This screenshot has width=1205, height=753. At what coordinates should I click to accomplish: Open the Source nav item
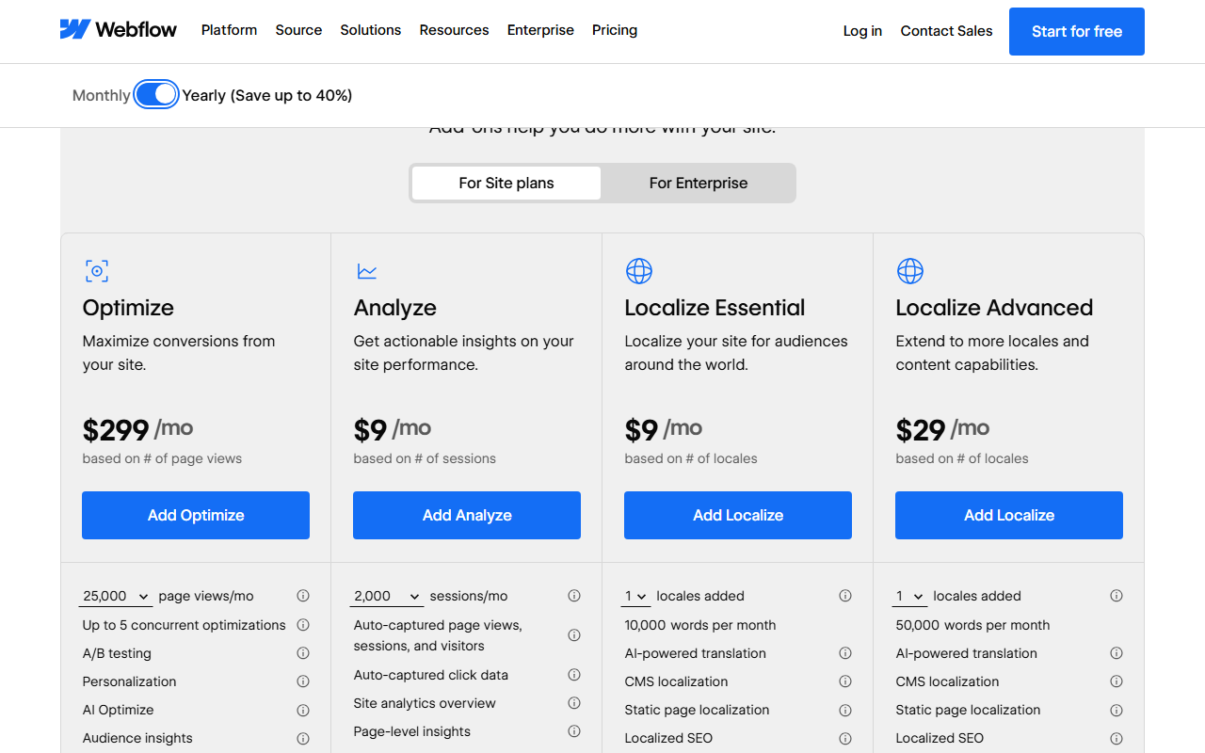pyautogui.click(x=298, y=30)
